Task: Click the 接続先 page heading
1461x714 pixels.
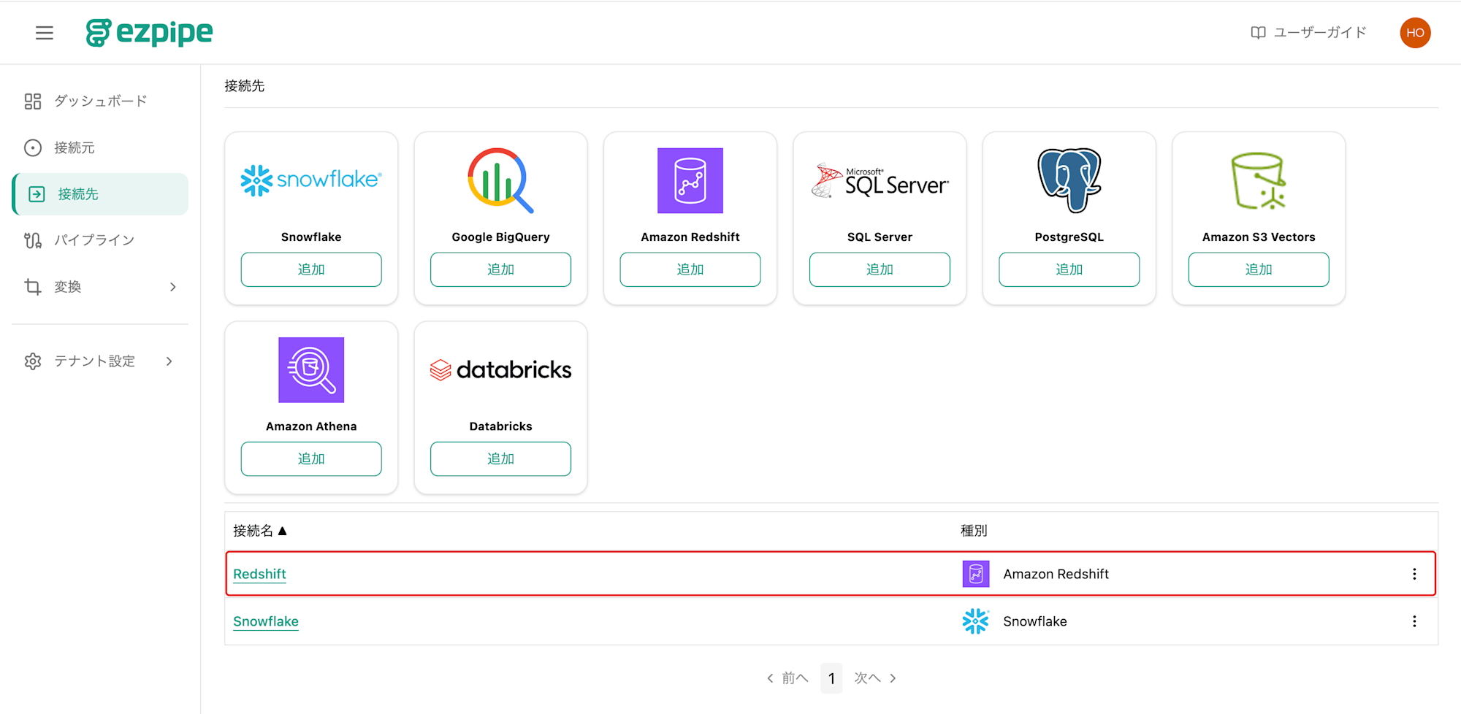Action: [245, 86]
